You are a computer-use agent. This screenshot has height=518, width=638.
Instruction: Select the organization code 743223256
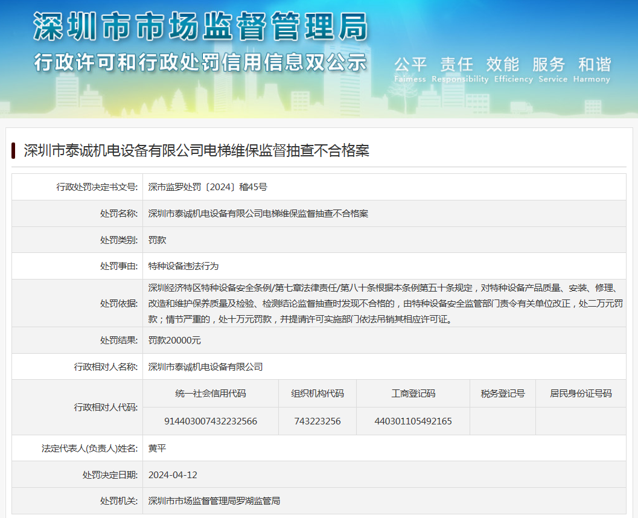[x=317, y=421]
